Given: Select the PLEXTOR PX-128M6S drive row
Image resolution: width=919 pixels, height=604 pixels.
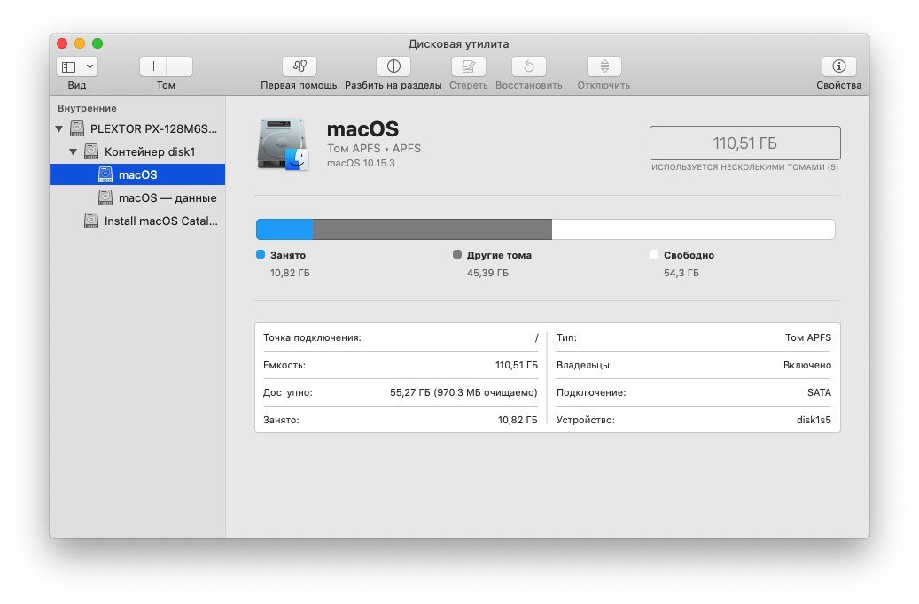Looking at the screenshot, I should [137, 128].
